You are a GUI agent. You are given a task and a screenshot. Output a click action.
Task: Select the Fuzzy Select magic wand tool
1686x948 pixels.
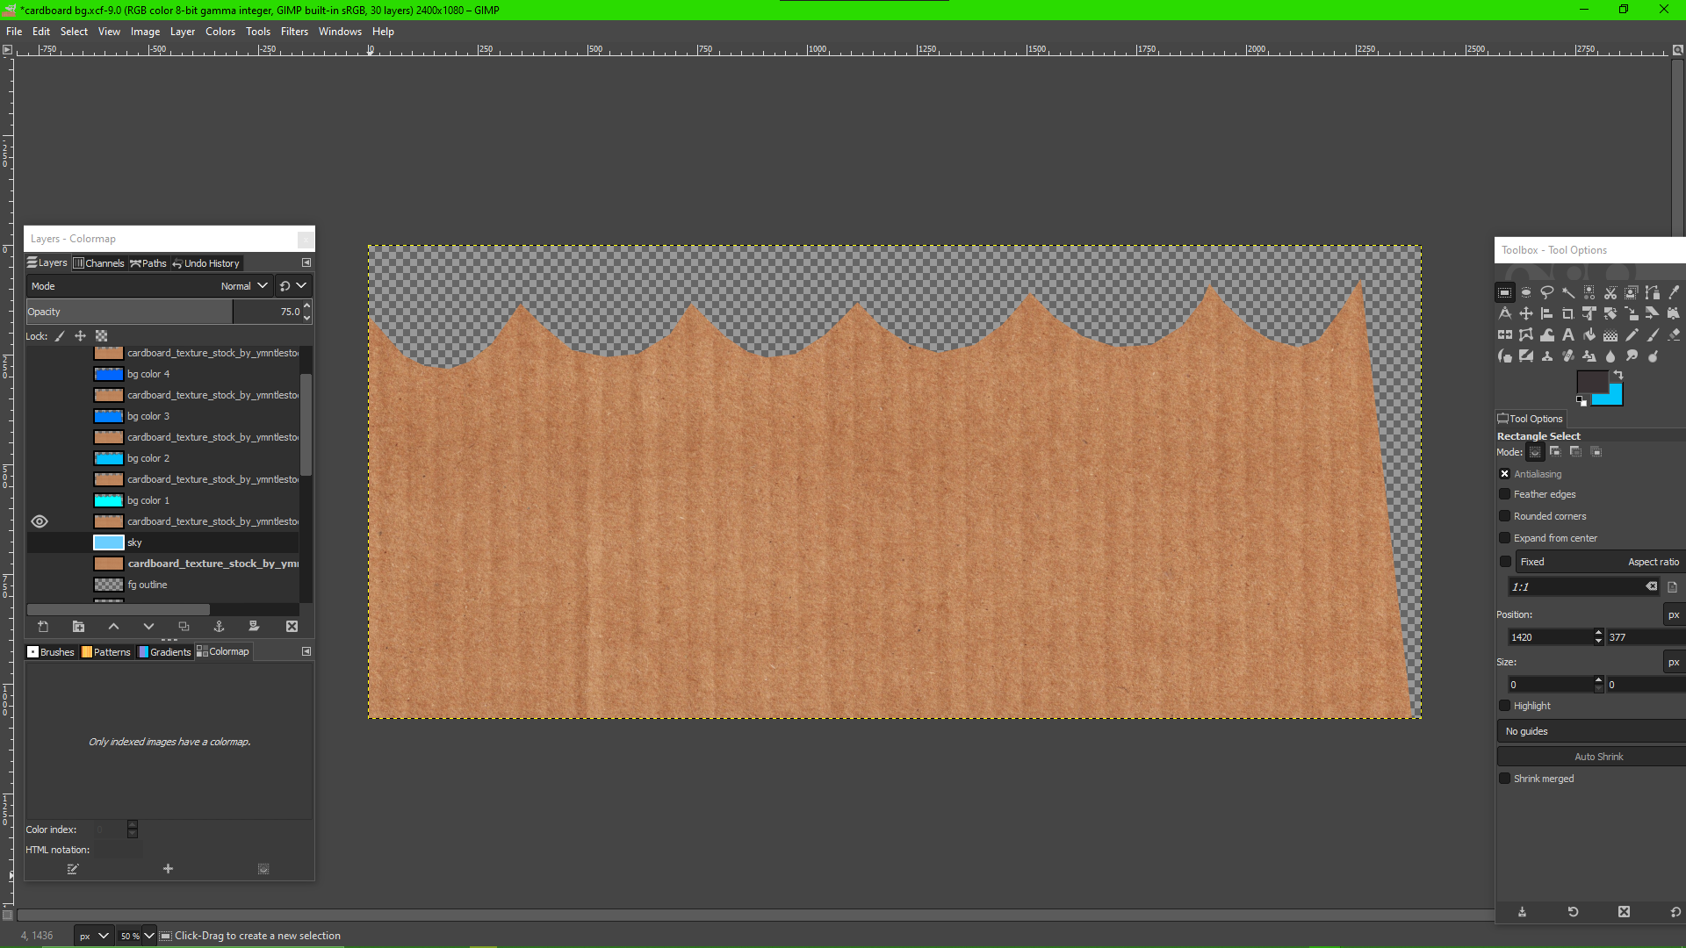pos(1568,292)
